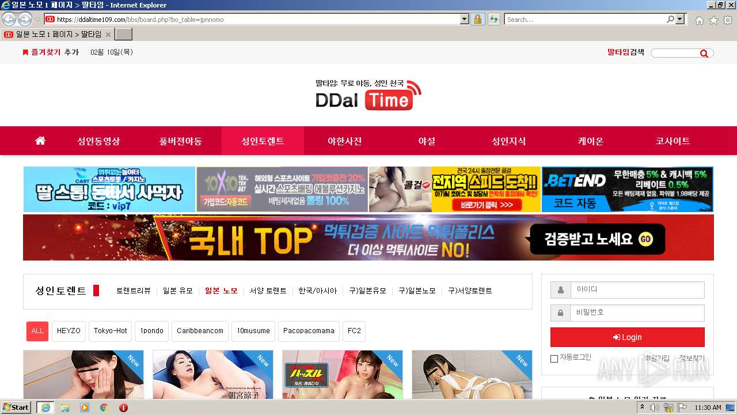Select the ALL category filter
737x415 pixels.
[37, 331]
